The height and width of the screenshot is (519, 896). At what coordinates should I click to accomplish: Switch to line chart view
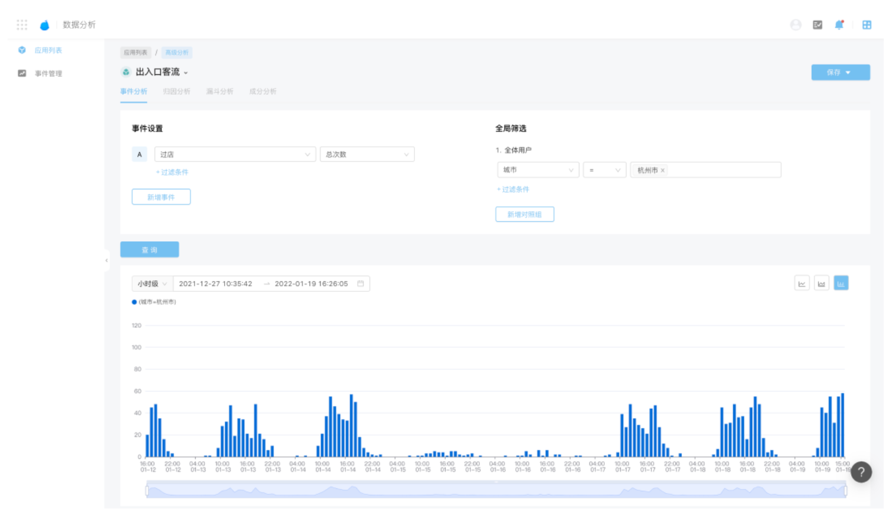click(x=802, y=284)
